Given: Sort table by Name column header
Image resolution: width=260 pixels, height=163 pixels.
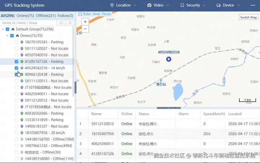Looking at the screenshot, I should point(96,114).
